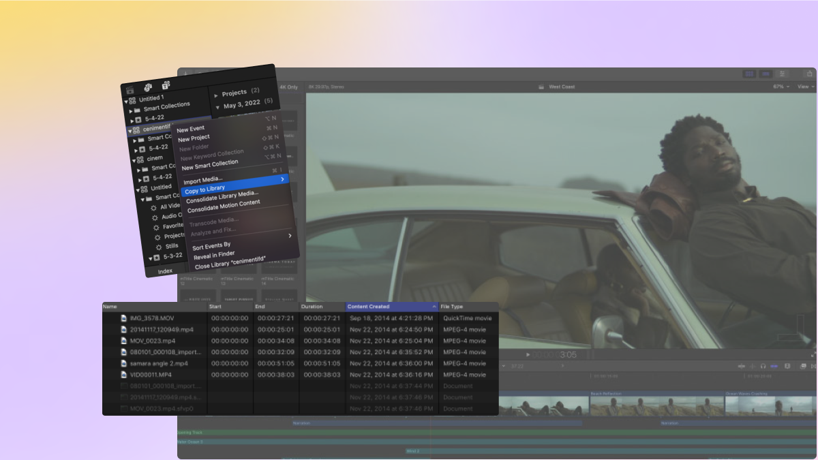Click the Index button

(165, 271)
